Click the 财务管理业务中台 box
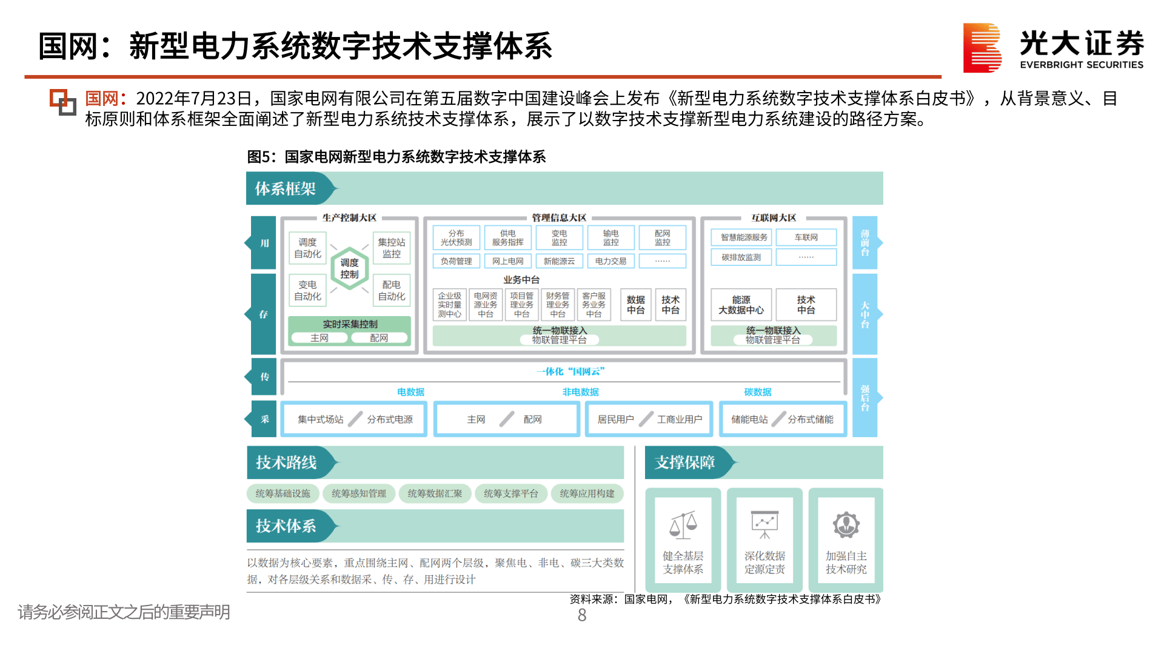 pos(558,305)
